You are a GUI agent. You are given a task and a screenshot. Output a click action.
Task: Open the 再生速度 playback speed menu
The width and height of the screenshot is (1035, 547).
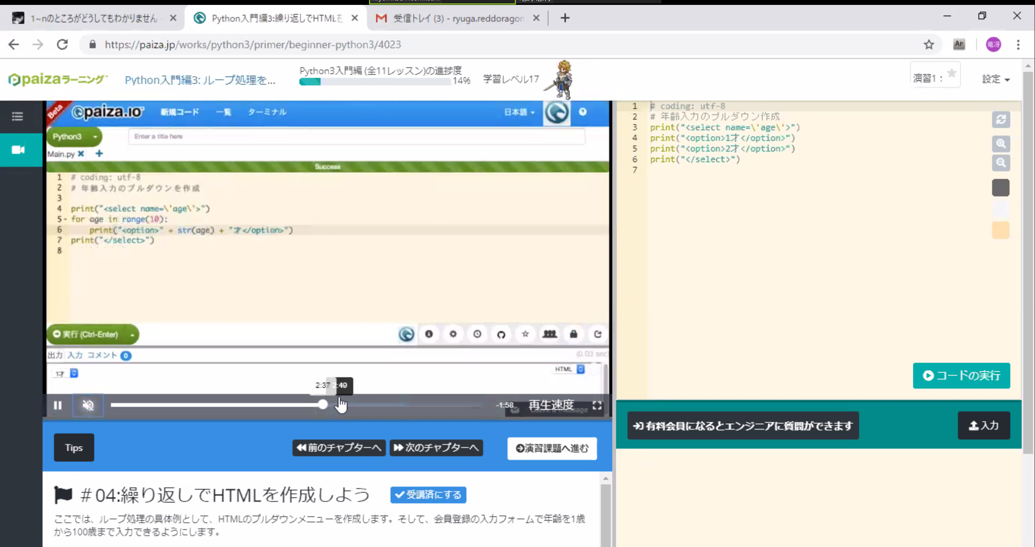click(x=551, y=405)
